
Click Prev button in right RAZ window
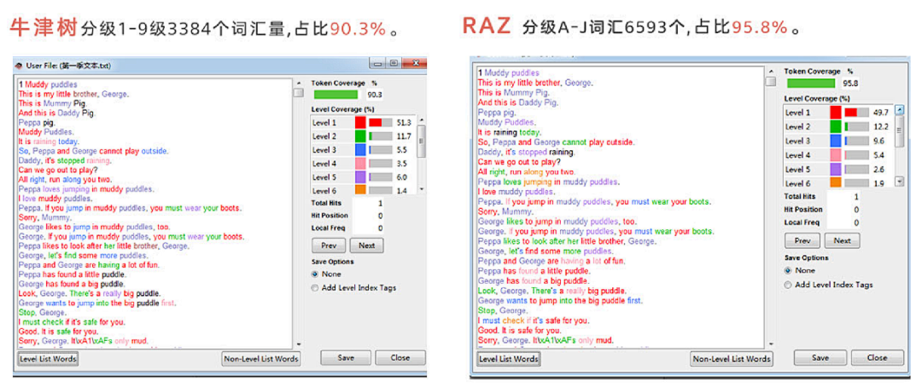(802, 240)
